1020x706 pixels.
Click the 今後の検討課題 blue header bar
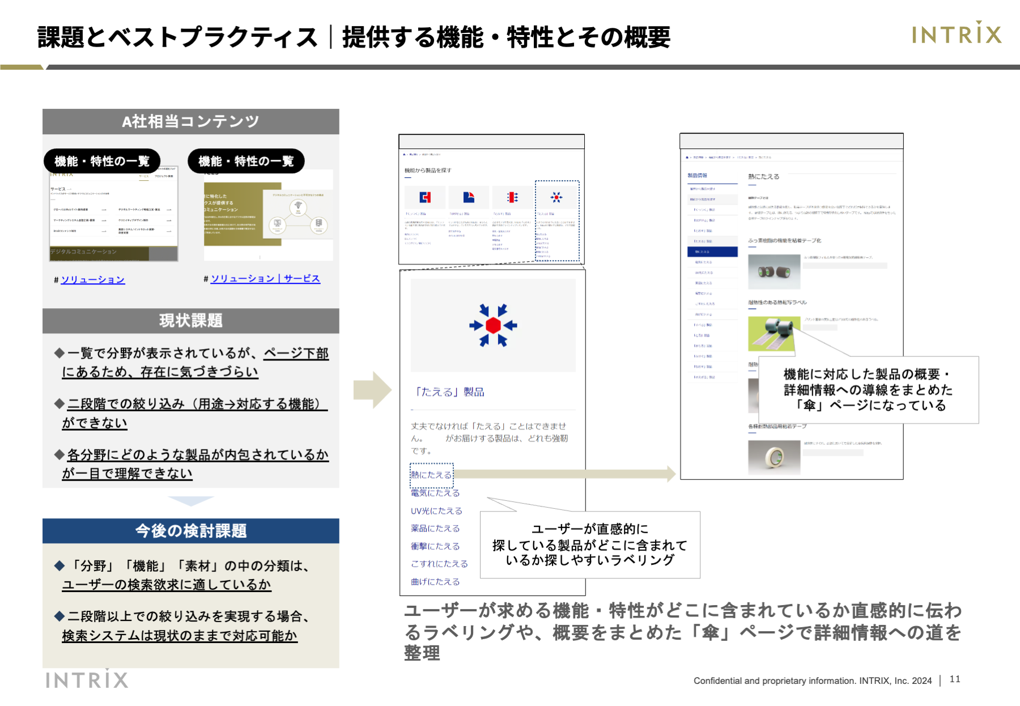191,531
